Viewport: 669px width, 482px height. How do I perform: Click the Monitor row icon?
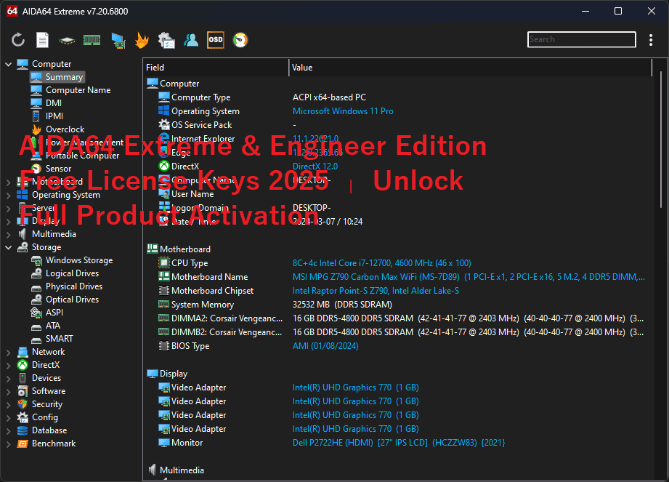click(x=164, y=443)
